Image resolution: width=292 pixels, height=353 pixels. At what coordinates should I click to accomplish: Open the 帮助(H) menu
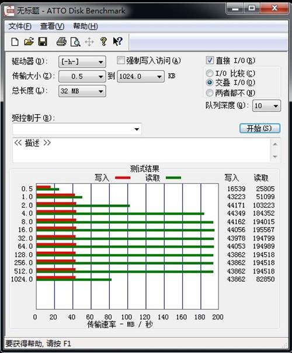tap(85, 26)
